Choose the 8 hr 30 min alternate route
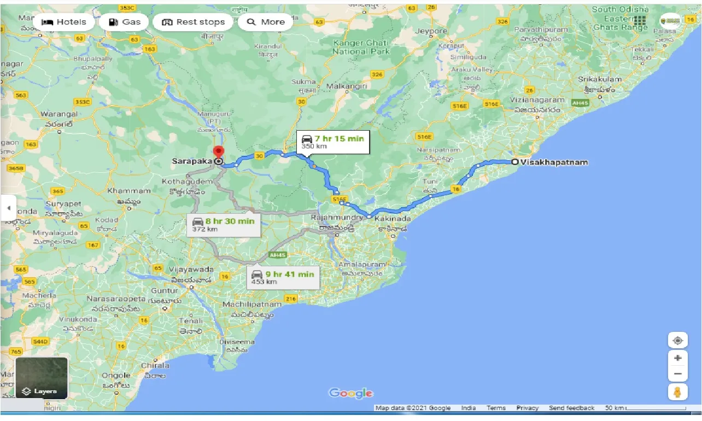This screenshot has height=421, width=702. [224, 225]
